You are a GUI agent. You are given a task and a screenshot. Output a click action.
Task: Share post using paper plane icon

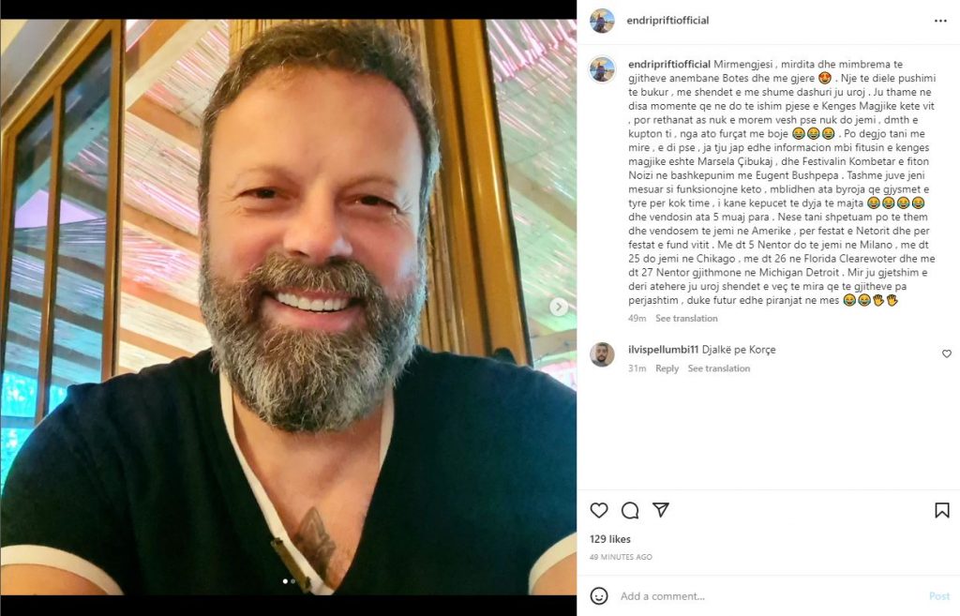point(661,510)
